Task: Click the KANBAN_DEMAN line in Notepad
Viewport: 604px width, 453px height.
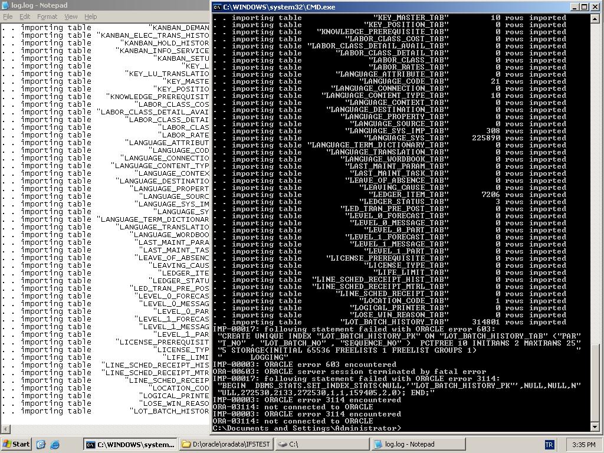Action: pos(105,28)
